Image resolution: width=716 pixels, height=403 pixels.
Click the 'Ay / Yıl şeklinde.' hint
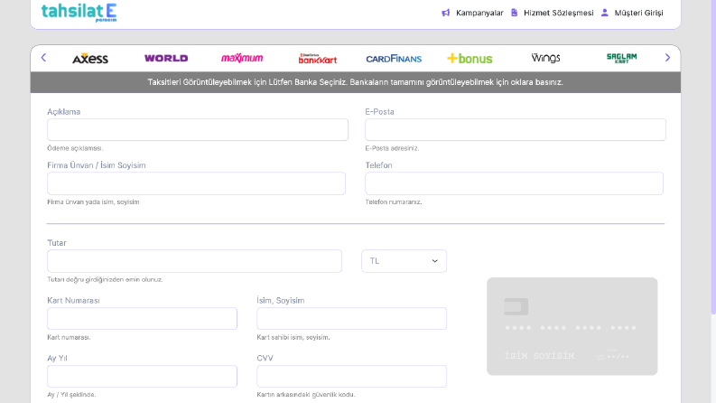(x=71, y=394)
